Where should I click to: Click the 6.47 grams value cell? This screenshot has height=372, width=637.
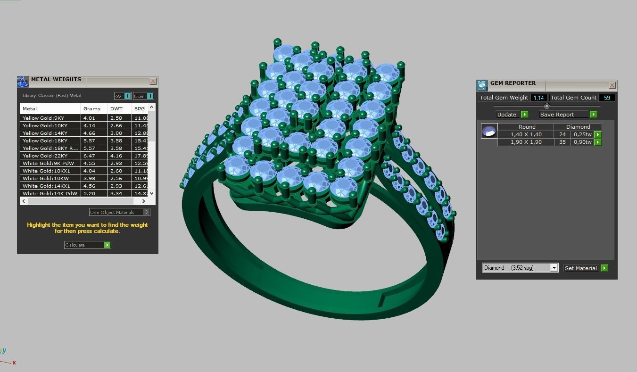(x=94, y=156)
